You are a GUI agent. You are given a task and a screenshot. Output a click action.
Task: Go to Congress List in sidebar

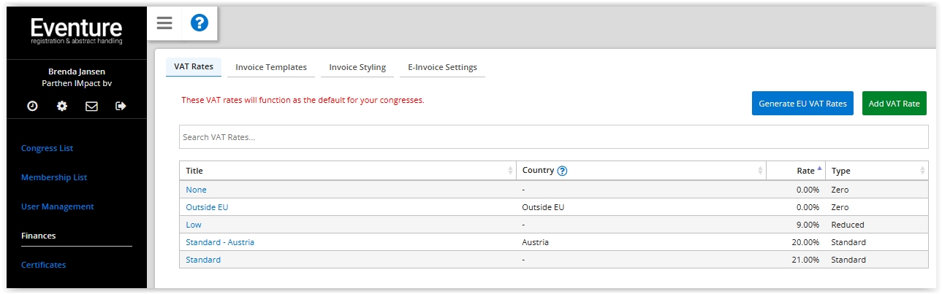(x=47, y=148)
